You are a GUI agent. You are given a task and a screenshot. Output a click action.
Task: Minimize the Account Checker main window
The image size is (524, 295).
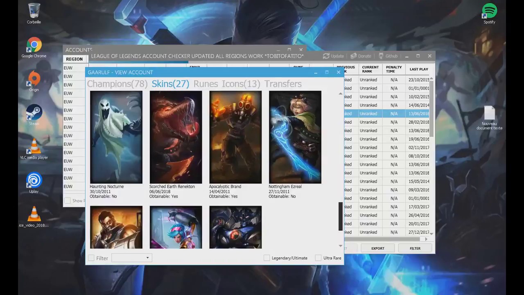[x=407, y=56]
